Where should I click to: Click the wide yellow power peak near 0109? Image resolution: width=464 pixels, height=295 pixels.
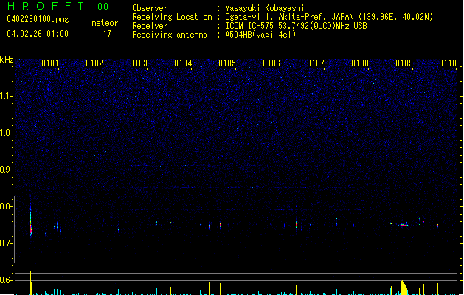pyautogui.click(x=404, y=288)
